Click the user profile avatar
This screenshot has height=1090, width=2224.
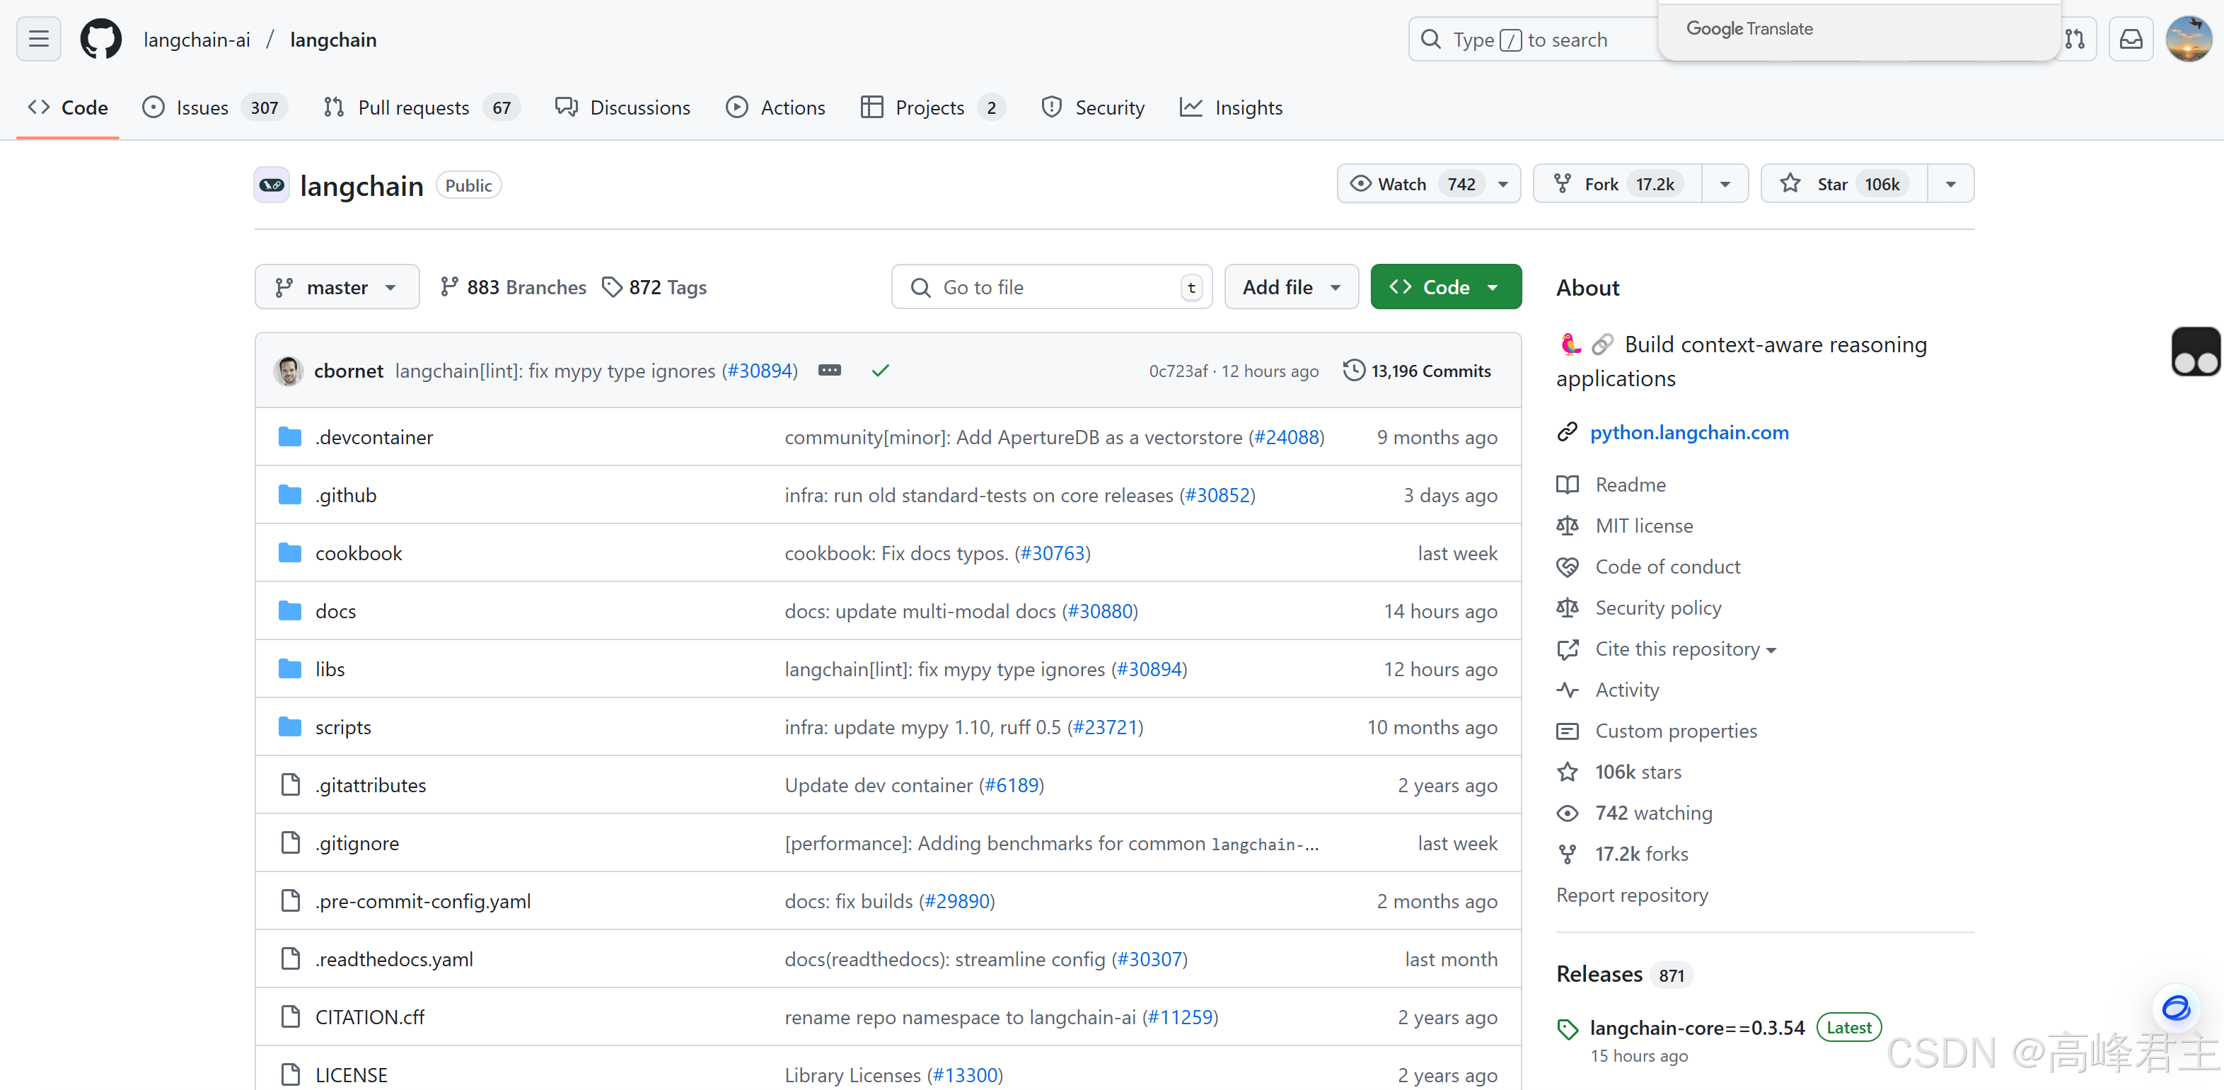click(2189, 40)
